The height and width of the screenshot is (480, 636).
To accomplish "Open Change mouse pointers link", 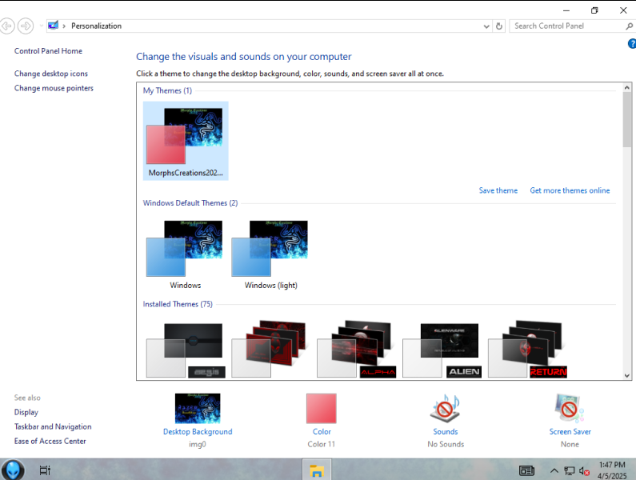I will tap(54, 88).
